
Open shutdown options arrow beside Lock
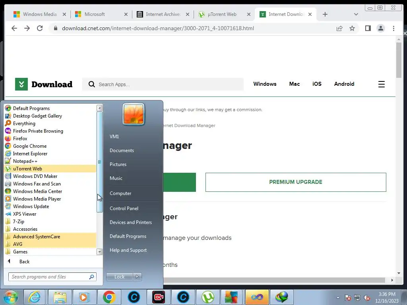coord(137,277)
